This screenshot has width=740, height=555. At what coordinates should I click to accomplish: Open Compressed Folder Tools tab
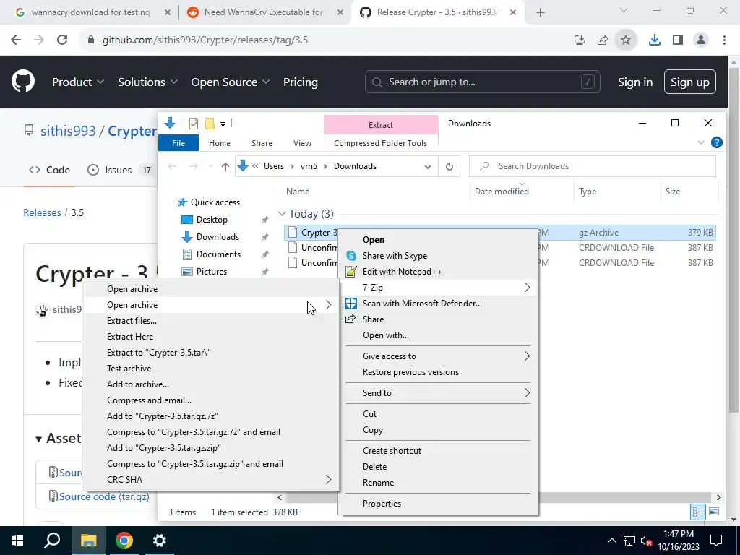pos(380,143)
